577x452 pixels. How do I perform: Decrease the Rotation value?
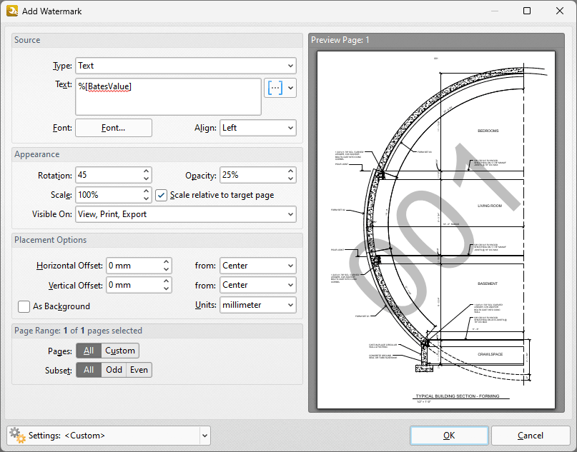pos(147,179)
